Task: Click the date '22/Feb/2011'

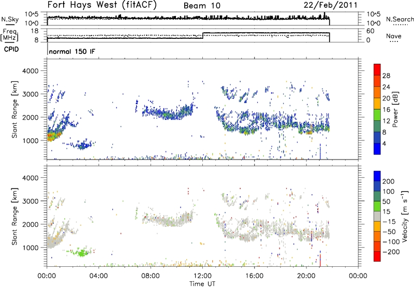Action: click(x=330, y=5)
